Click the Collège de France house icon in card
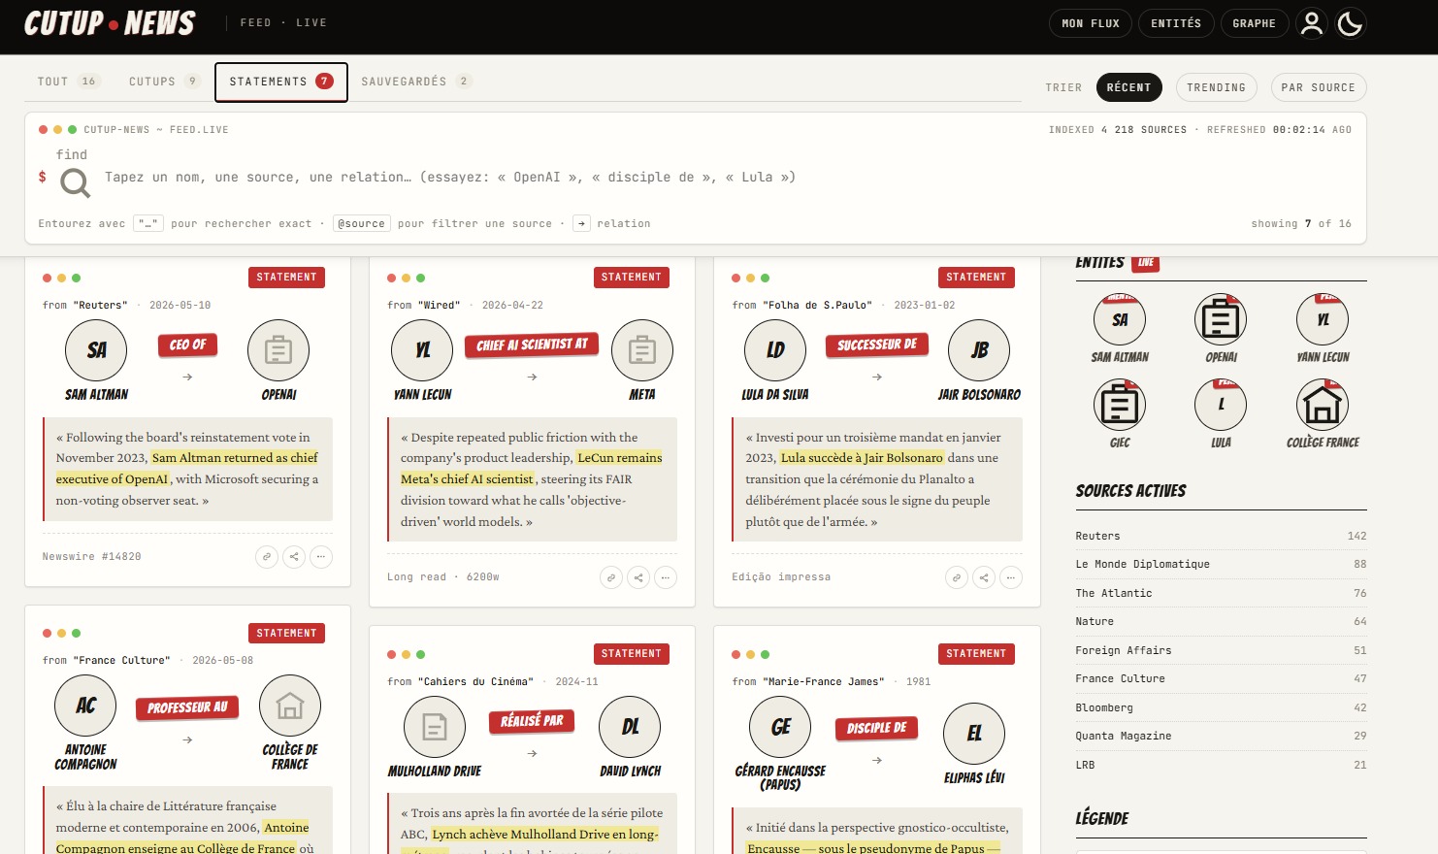Image resolution: width=1438 pixels, height=854 pixels. tap(290, 706)
